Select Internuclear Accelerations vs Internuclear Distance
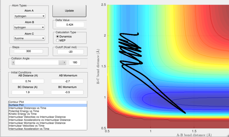Image resolution: width=229 pixels, height=137 pixels. (48, 120)
